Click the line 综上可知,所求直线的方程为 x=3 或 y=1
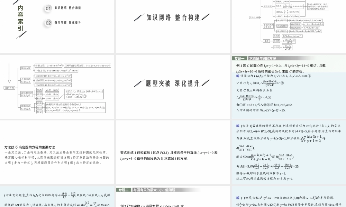This screenshot has height=207, width=346. point(265,179)
